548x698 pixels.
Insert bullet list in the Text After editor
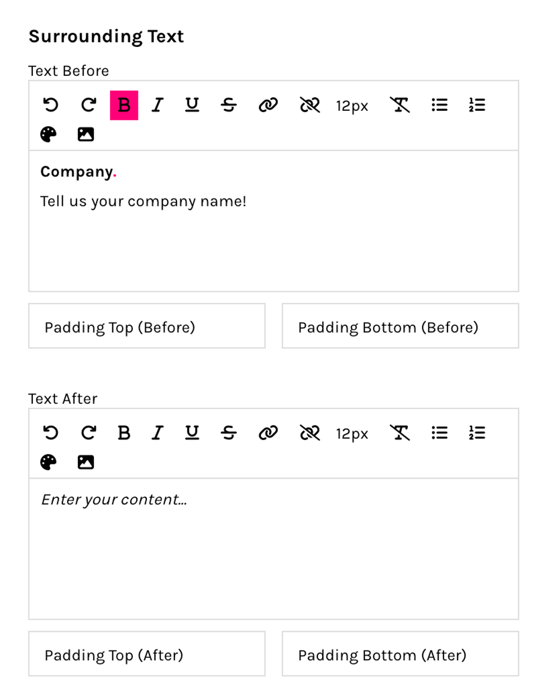click(440, 433)
